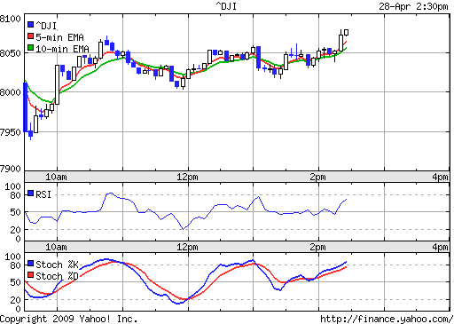Click the 5-min EMA legend label
The image size is (454, 324).
pyautogui.click(x=59, y=37)
